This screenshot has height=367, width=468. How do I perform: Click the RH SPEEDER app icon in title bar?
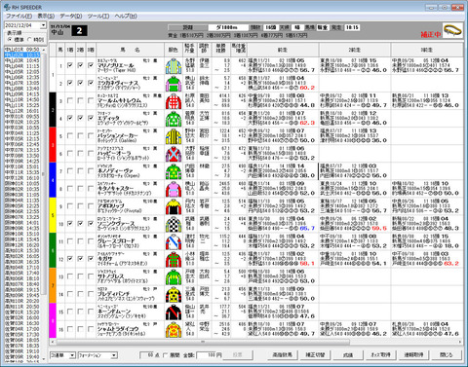pos(7,7)
